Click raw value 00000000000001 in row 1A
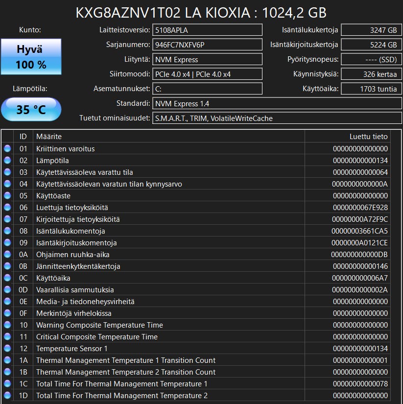Viewport: 403px width, 404px height. point(360,360)
